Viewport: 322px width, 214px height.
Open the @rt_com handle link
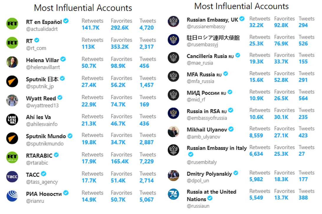(x=36, y=48)
